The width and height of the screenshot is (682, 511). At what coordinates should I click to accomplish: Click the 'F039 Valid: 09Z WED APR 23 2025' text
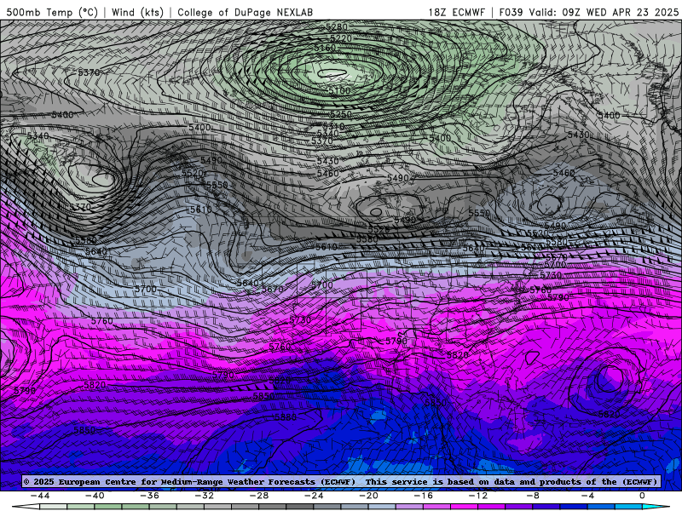coord(589,12)
